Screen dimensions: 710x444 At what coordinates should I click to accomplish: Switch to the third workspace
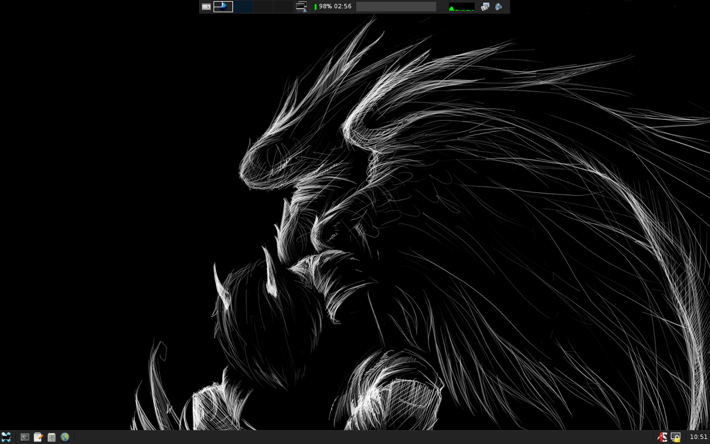click(x=263, y=7)
